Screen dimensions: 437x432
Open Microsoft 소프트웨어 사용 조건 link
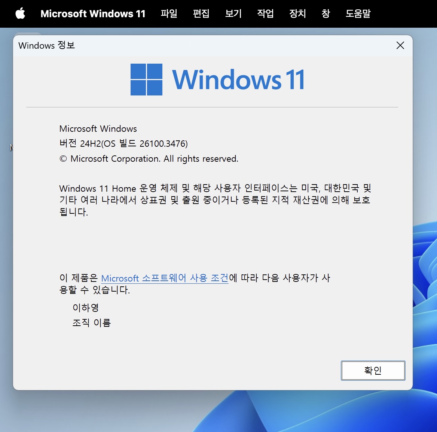click(164, 278)
